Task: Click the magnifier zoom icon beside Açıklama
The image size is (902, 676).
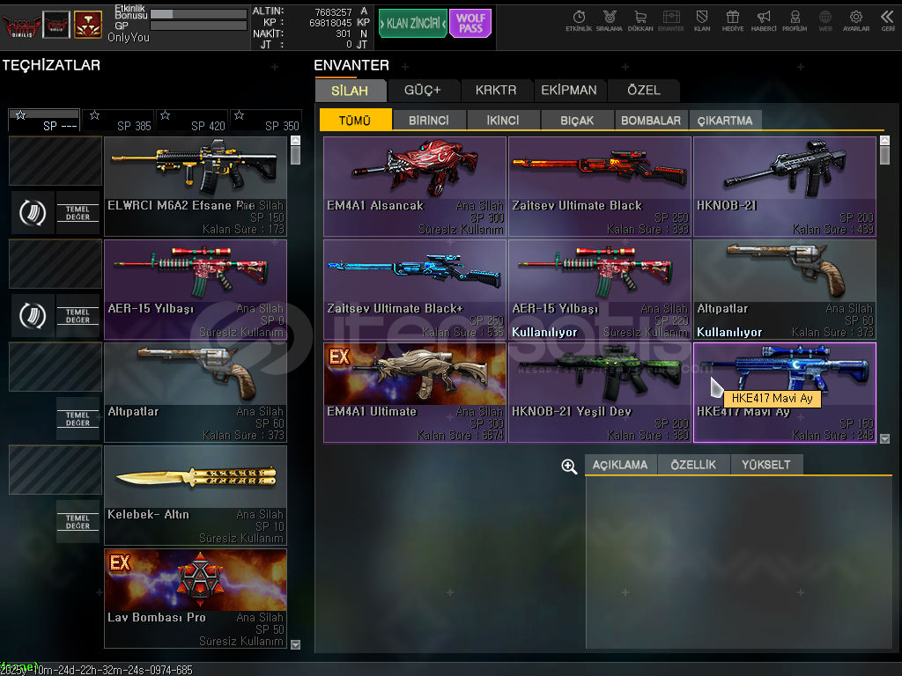Action: point(569,467)
